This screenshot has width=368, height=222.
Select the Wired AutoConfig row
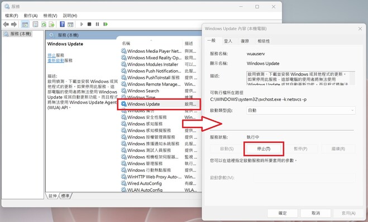click(159, 184)
